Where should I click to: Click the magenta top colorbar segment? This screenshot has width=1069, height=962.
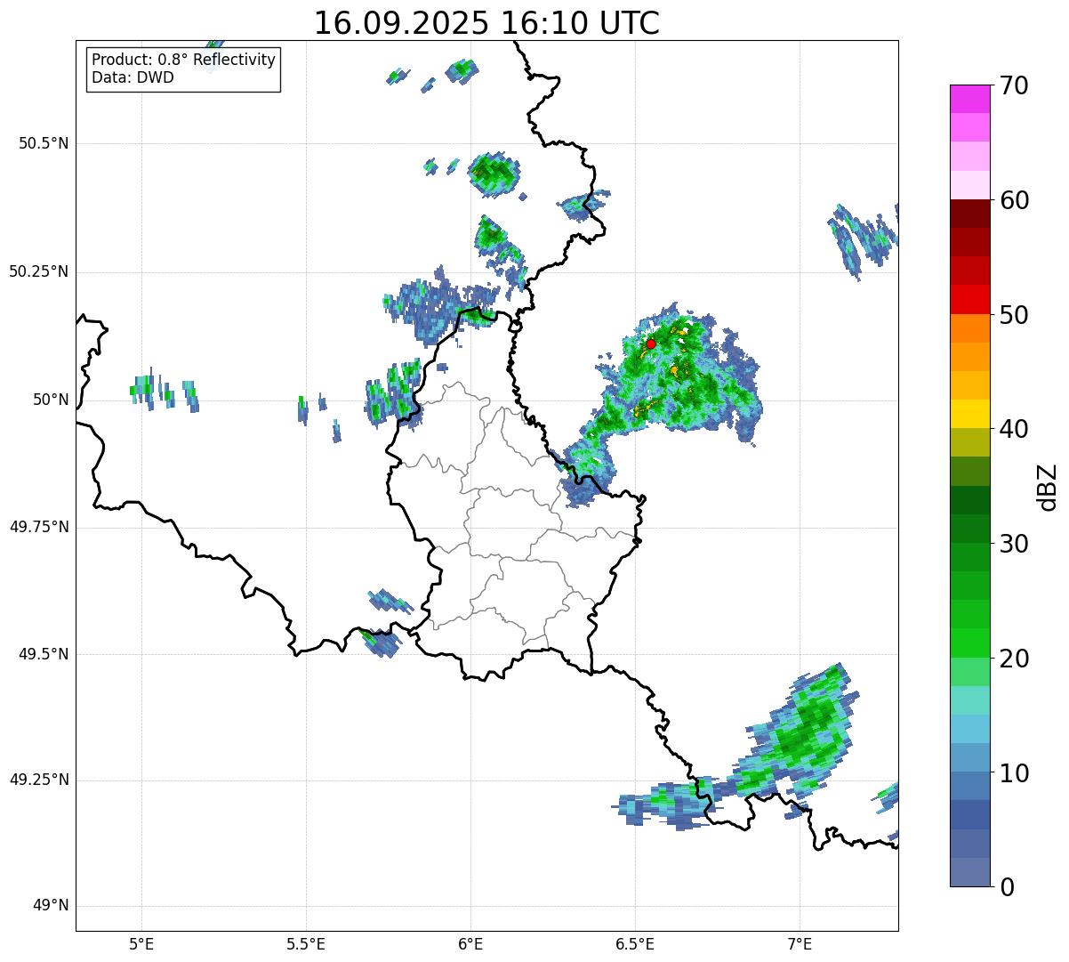point(975,99)
